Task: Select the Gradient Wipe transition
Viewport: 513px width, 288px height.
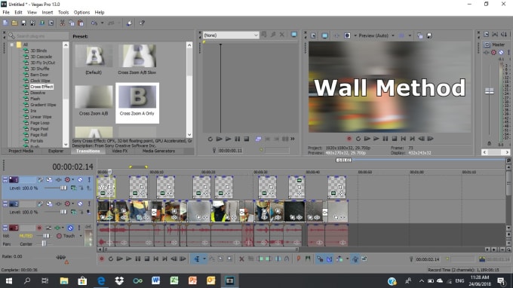Action: [43, 105]
